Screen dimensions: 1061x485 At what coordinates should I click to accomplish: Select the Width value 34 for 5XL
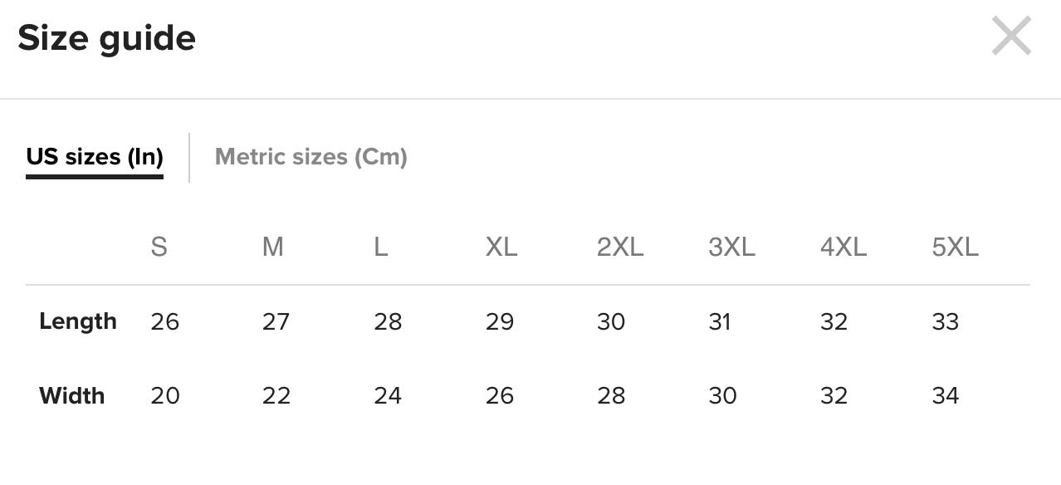pos(946,395)
